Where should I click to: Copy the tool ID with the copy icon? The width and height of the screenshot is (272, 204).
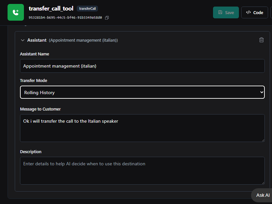click(107, 18)
